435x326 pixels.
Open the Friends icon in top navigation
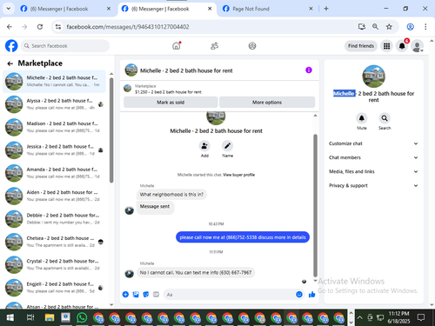[x=214, y=46]
